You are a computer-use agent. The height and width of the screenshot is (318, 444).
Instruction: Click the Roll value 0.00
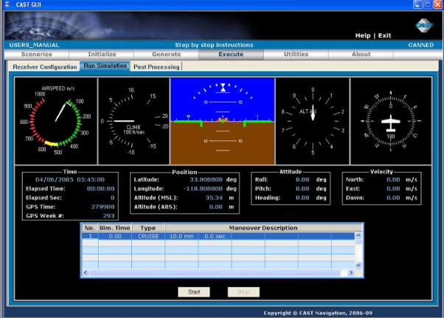tap(302, 179)
